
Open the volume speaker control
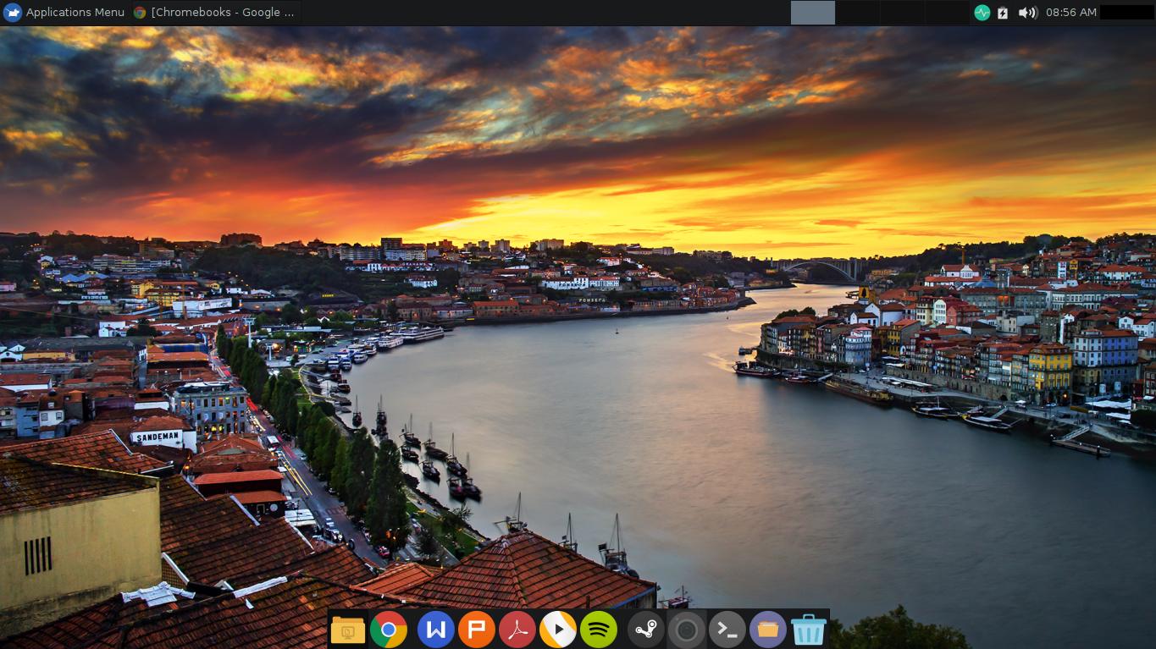pos(1027,12)
